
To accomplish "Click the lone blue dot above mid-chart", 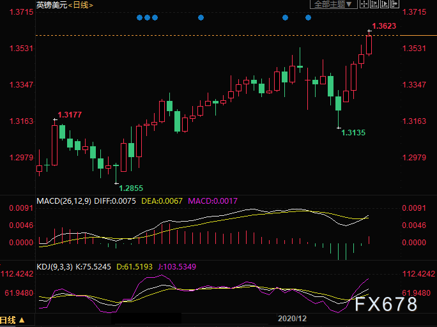I will [201, 18].
